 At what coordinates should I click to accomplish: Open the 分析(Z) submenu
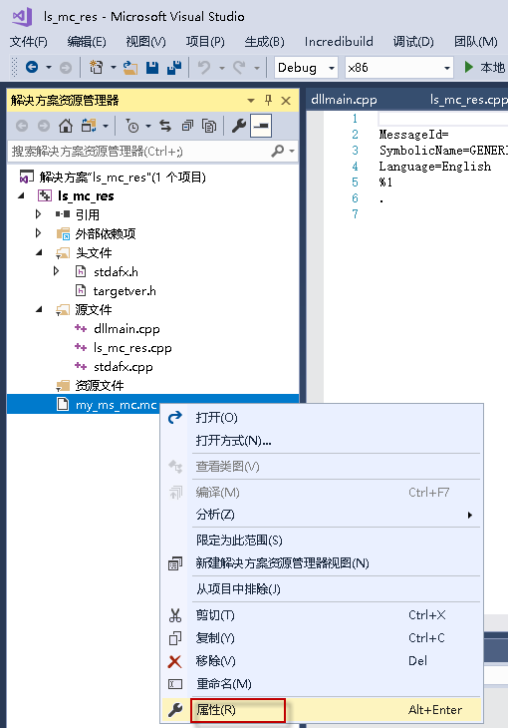coord(322,515)
